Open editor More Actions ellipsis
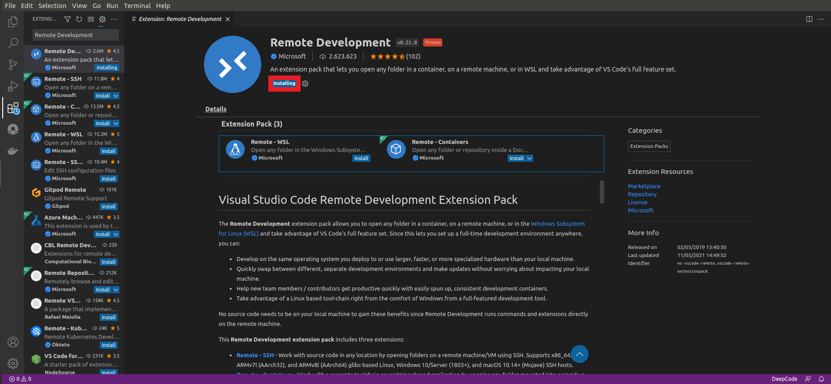This screenshot has width=831, height=384. coord(821,19)
